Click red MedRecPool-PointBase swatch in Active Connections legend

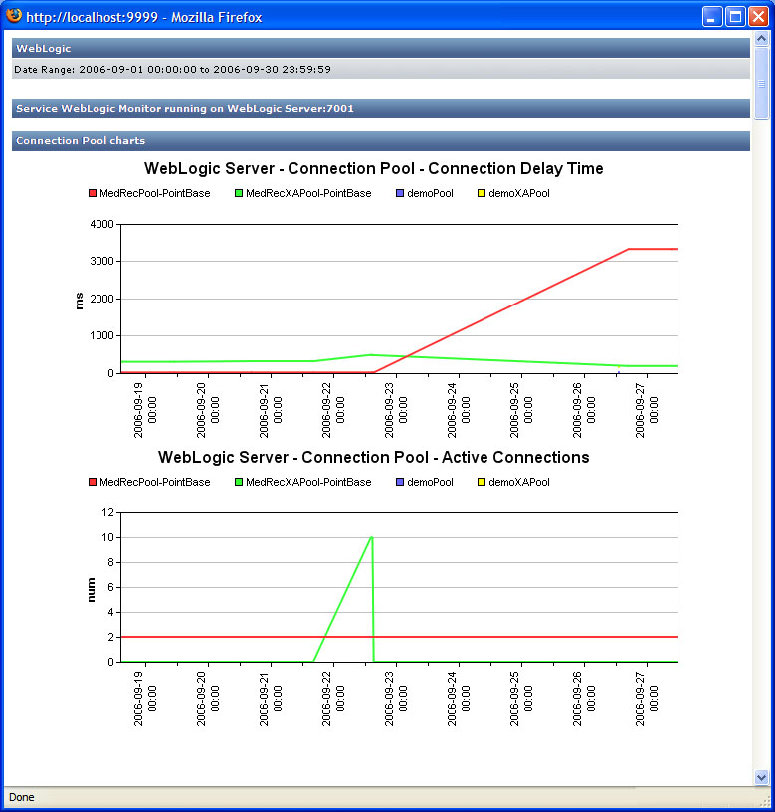click(x=93, y=482)
